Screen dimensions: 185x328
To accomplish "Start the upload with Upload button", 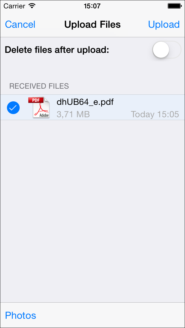I will (164, 25).
